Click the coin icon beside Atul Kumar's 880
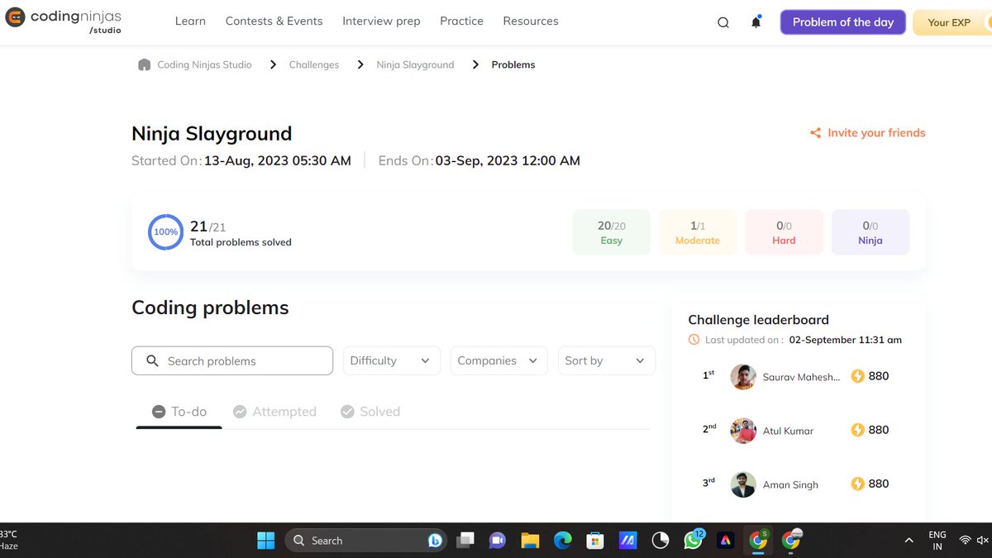The height and width of the screenshot is (558, 992). click(x=857, y=430)
